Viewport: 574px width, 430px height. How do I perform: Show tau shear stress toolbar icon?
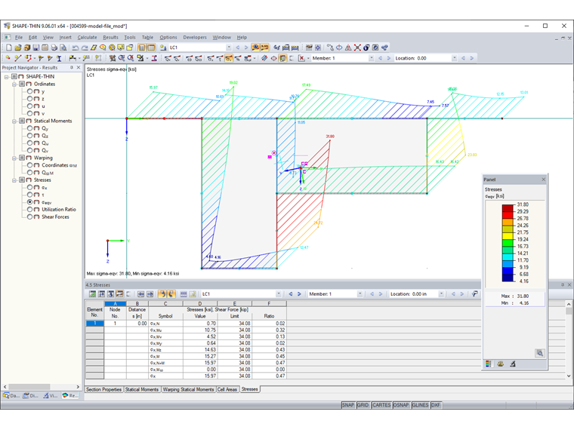220,58
